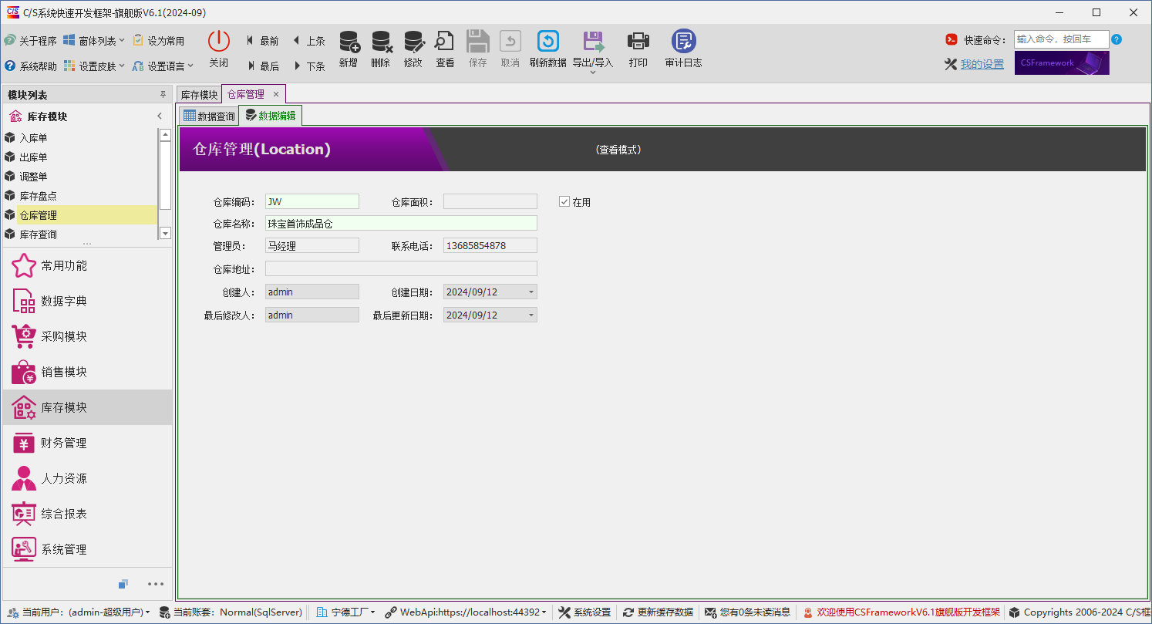Click the 新增 add-record database icon
This screenshot has height=624, width=1152.
click(349, 42)
